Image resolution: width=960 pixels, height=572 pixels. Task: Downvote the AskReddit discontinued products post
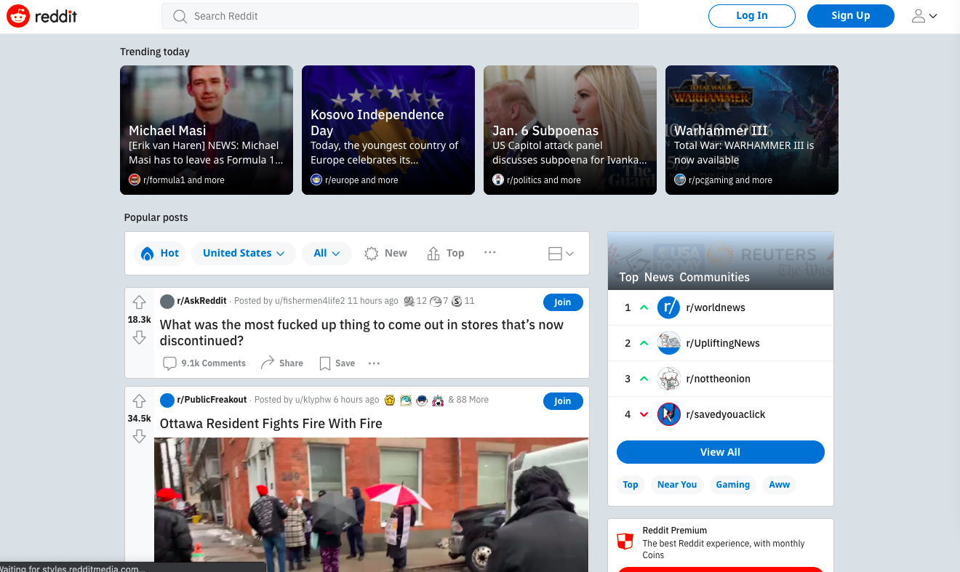tap(140, 337)
